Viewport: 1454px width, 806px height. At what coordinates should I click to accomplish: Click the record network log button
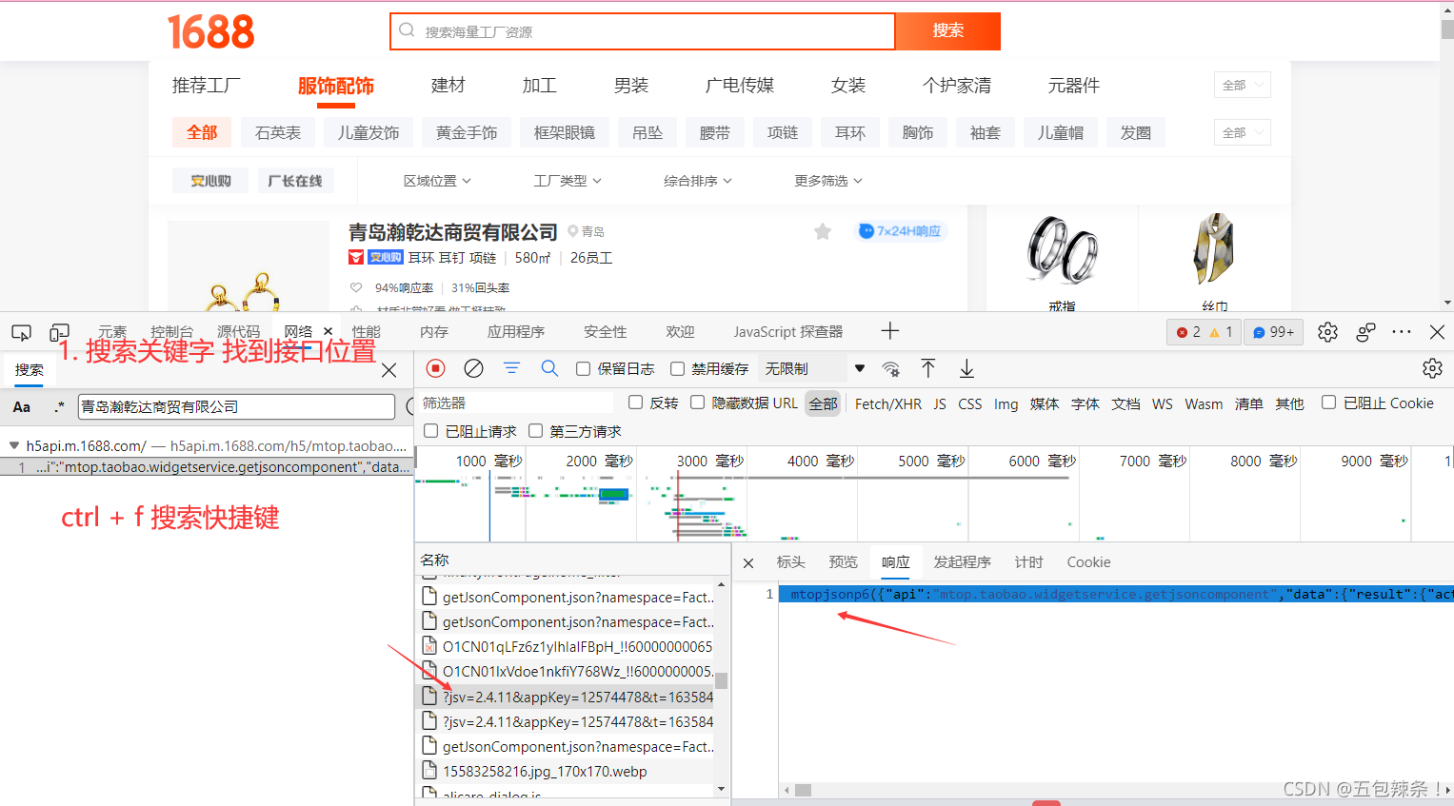[435, 368]
